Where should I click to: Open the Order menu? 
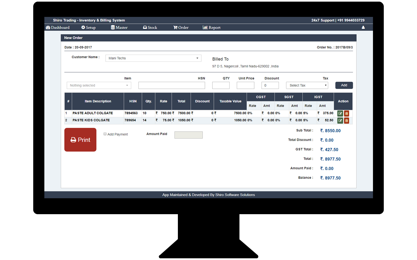tap(181, 28)
